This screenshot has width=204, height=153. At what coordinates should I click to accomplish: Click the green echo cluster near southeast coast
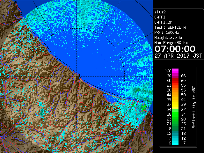click(143, 108)
